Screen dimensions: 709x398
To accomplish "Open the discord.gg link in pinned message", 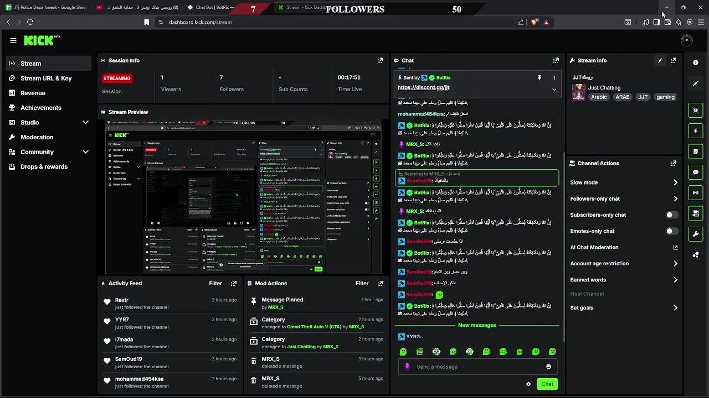I will [423, 87].
